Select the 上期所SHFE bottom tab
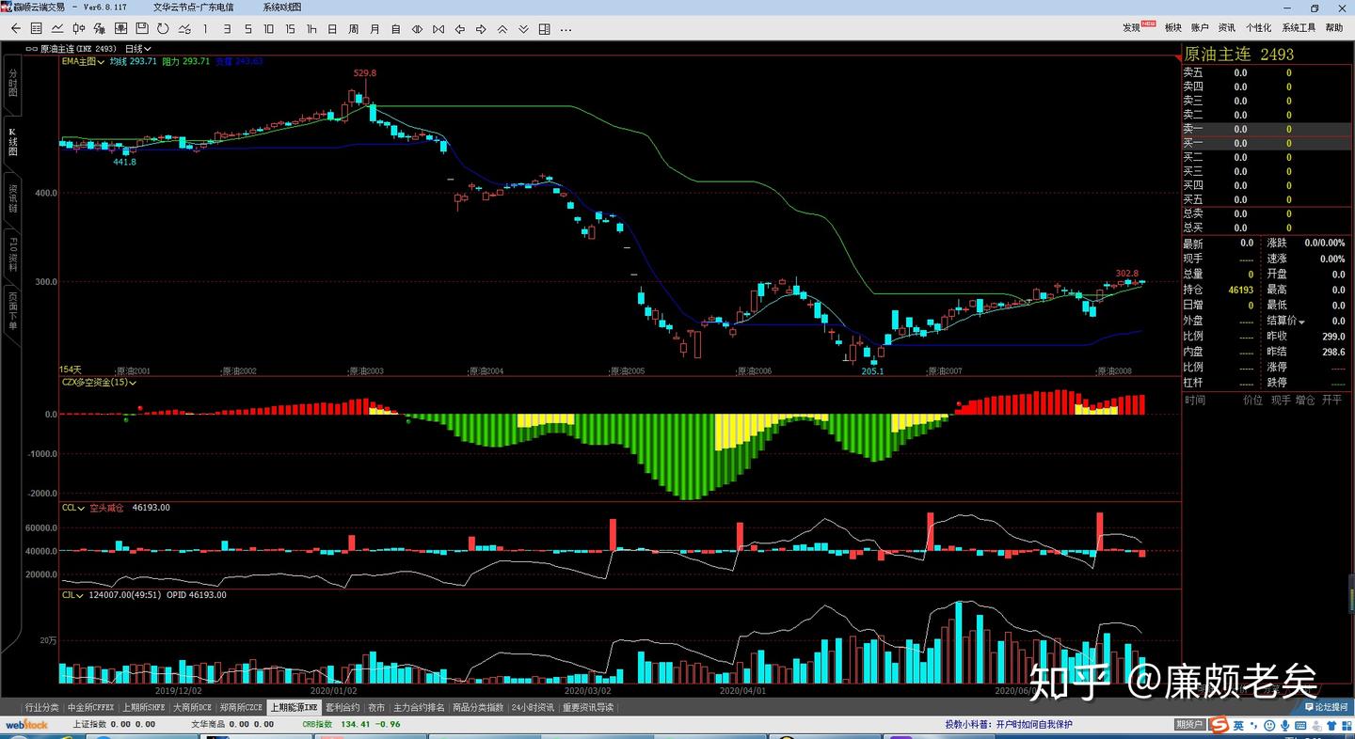The image size is (1355, 739). 144,707
